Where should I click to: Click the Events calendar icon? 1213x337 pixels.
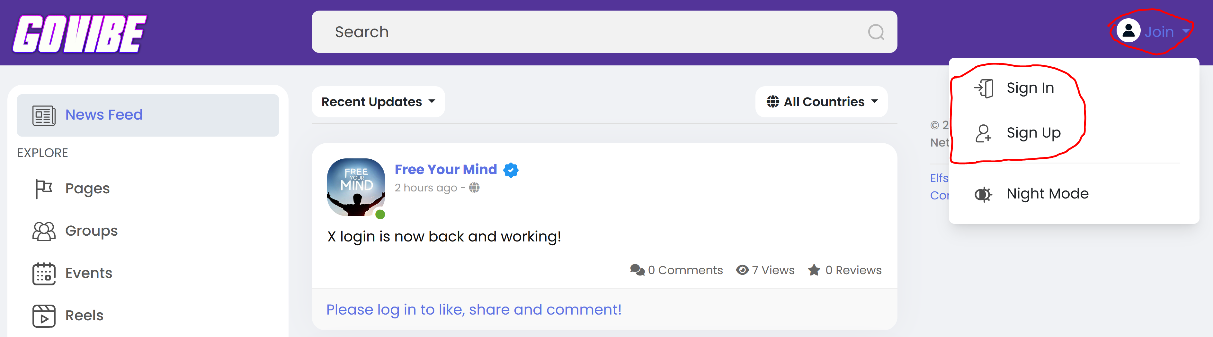click(x=44, y=274)
